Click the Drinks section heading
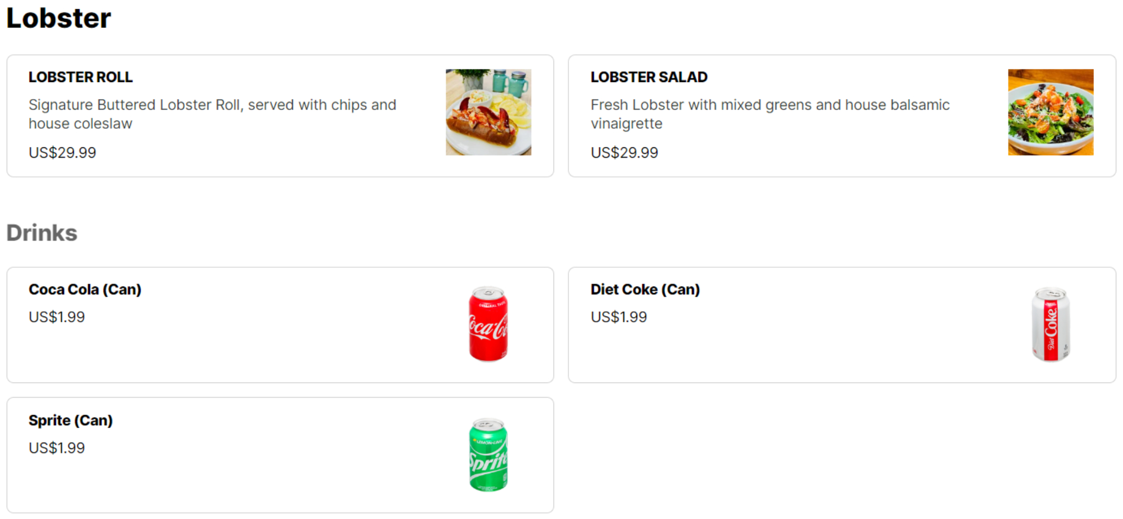This screenshot has width=1123, height=519. (x=42, y=233)
